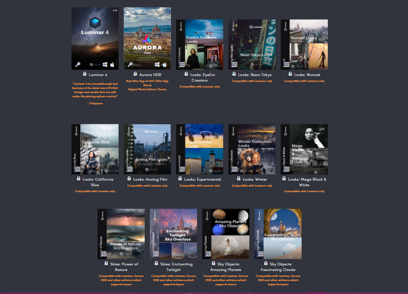Click the lock icon next to Sky Objects: Amazing Planets
408x294 pixels.
(x=214, y=263)
